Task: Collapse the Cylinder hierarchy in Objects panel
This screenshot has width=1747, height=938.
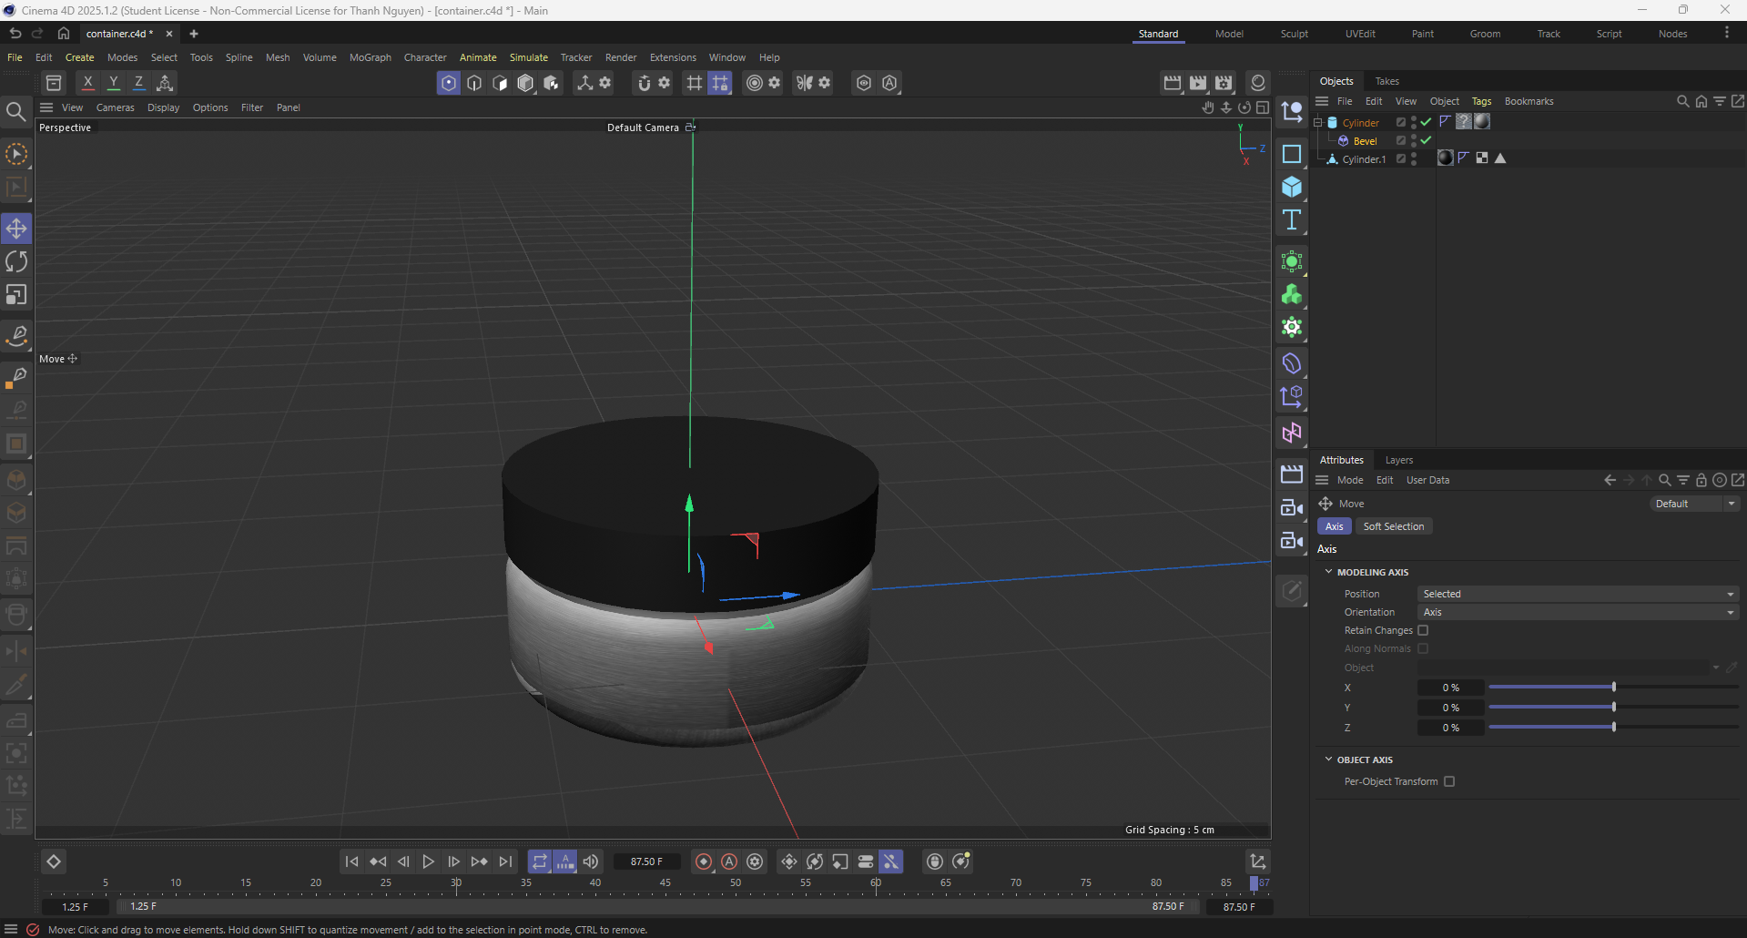Action: click(x=1317, y=121)
